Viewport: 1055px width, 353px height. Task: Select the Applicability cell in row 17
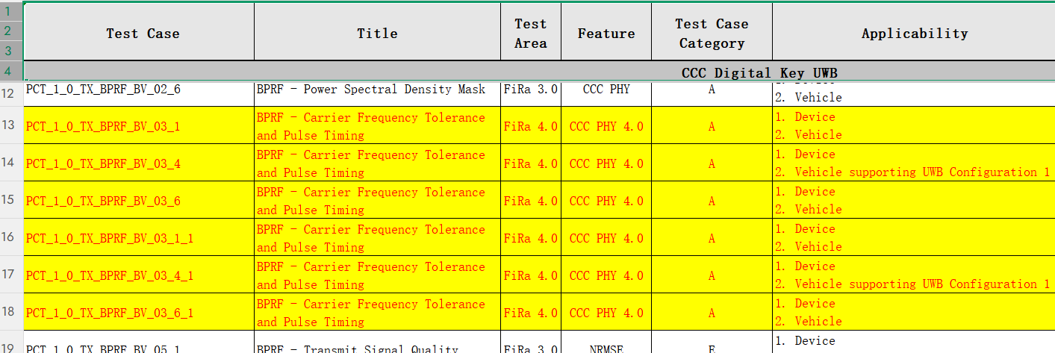tap(914, 275)
